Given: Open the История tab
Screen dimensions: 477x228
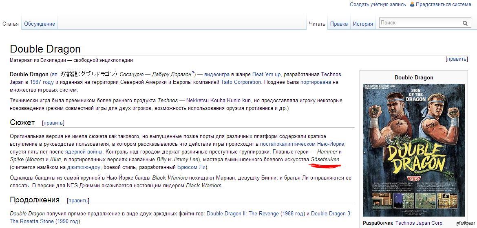Looking at the screenshot, I should click(x=363, y=24).
